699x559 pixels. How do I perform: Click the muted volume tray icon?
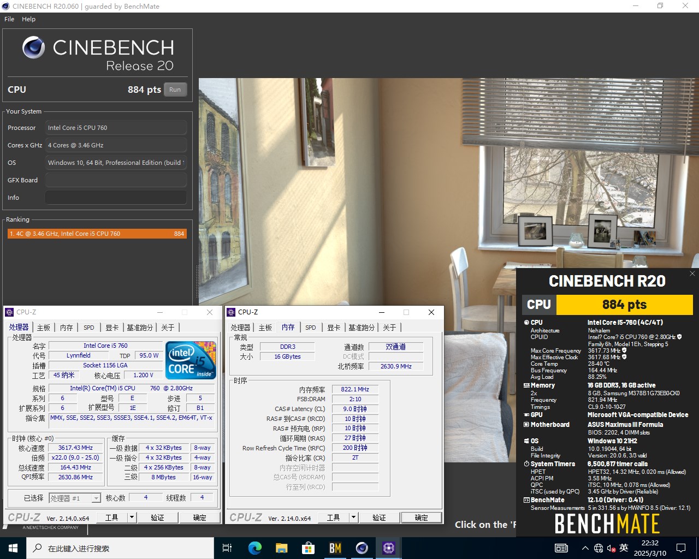[611, 548]
